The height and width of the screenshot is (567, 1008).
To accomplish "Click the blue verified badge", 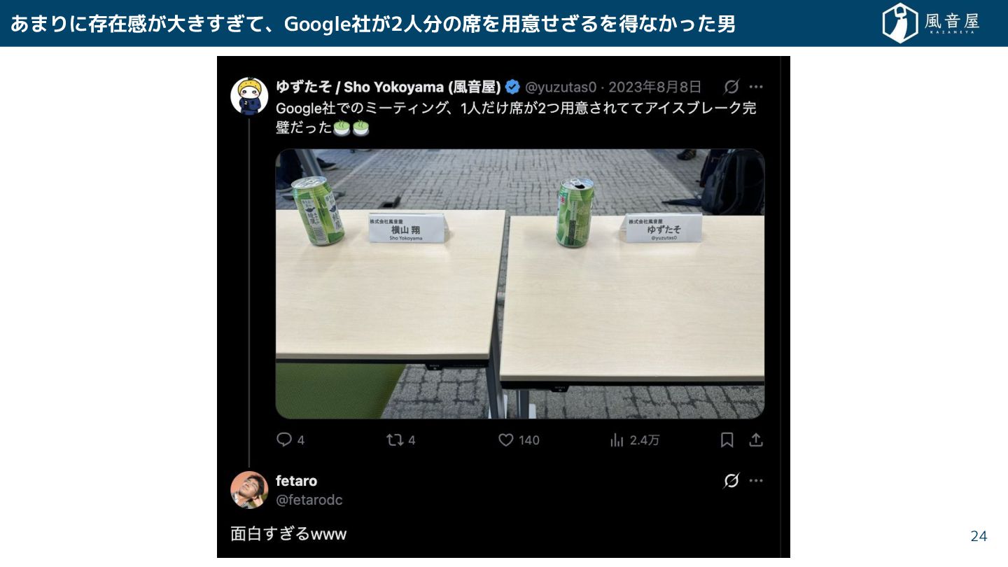I will (x=512, y=87).
